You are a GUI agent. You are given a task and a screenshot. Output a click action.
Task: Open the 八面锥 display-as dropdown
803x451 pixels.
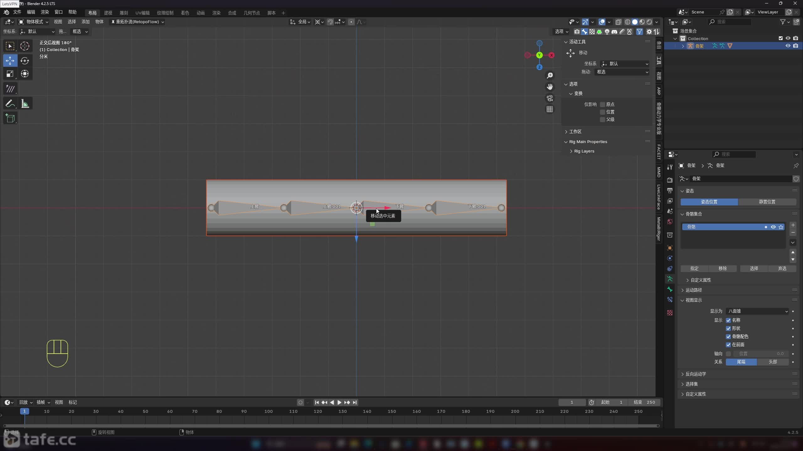point(757,311)
